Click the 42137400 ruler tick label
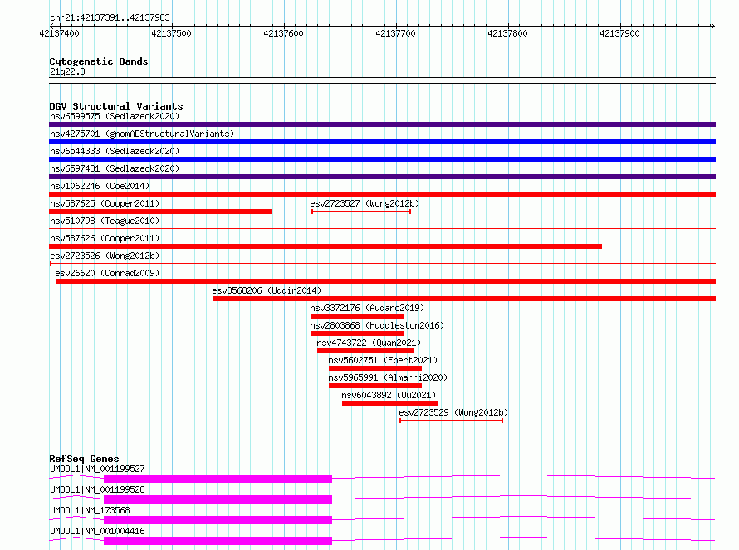 pos(60,33)
